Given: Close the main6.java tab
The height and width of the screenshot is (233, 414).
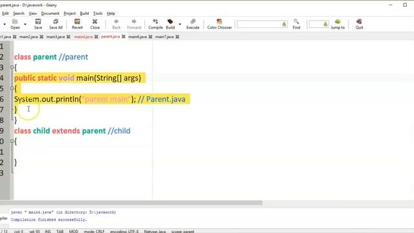Looking at the screenshot, I should click(150, 37).
